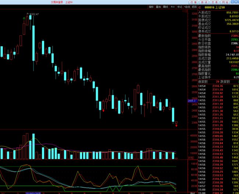Click the 总成交量 label
Image resolution: width=239 pixels, height=194 pixels.
tap(204, 62)
